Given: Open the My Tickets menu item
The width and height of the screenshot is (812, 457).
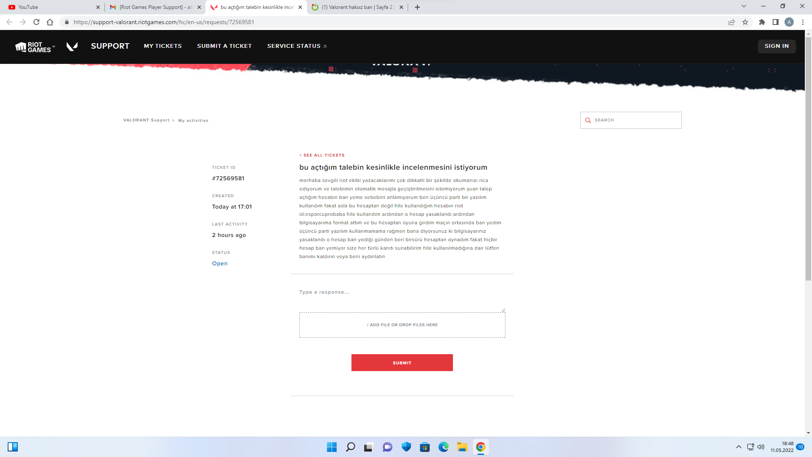Looking at the screenshot, I should pos(162,46).
